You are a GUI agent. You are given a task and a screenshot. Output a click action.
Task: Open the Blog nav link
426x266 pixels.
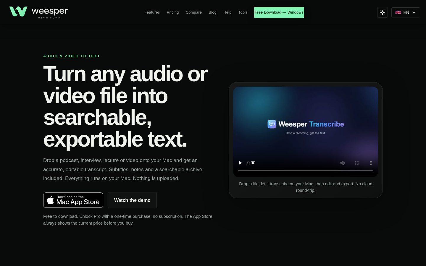click(x=212, y=12)
